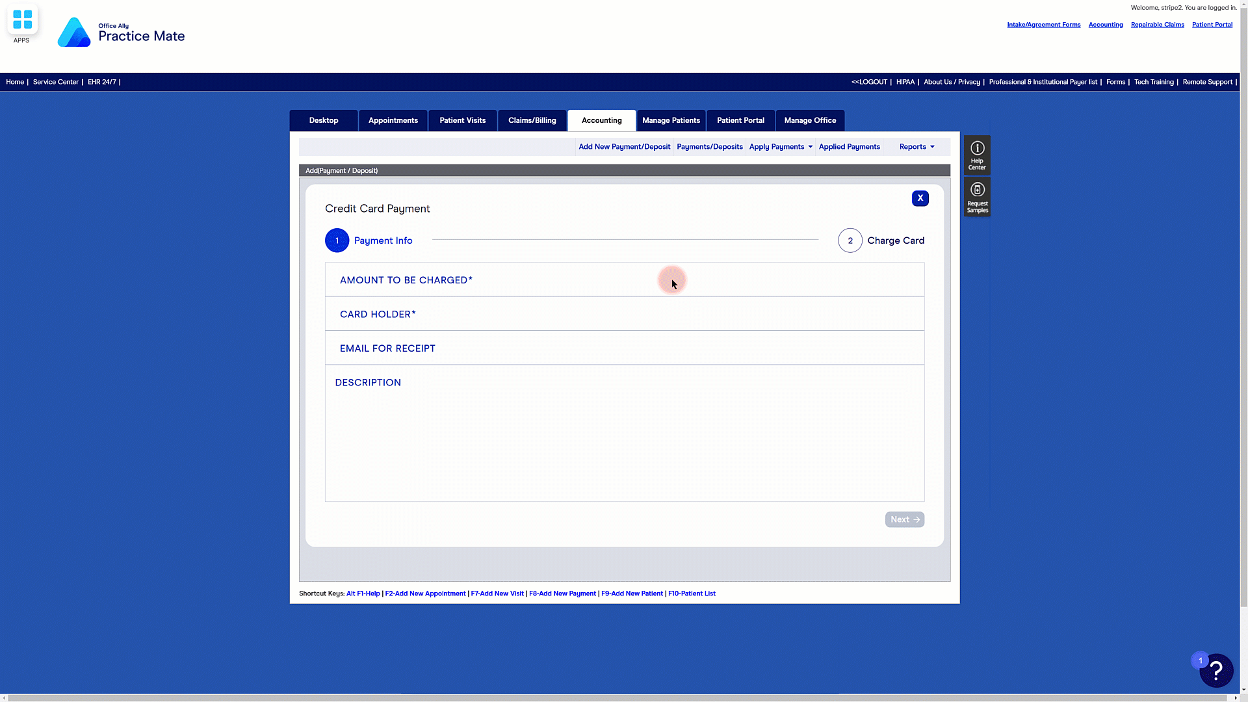Open the APPS grid icon

pyautogui.click(x=22, y=20)
